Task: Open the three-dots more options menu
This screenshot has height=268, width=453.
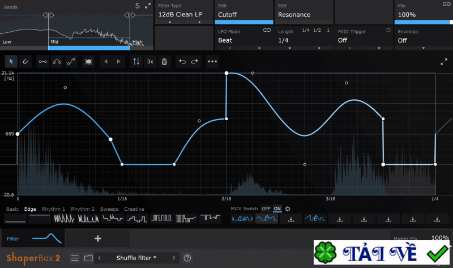Action: [212, 61]
